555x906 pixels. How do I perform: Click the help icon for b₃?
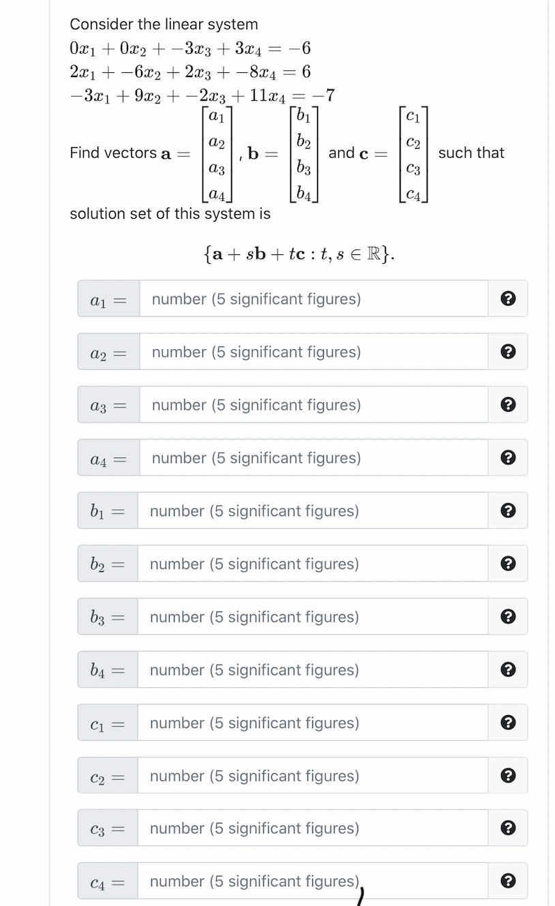pyautogui.click(x=508, y=616)
